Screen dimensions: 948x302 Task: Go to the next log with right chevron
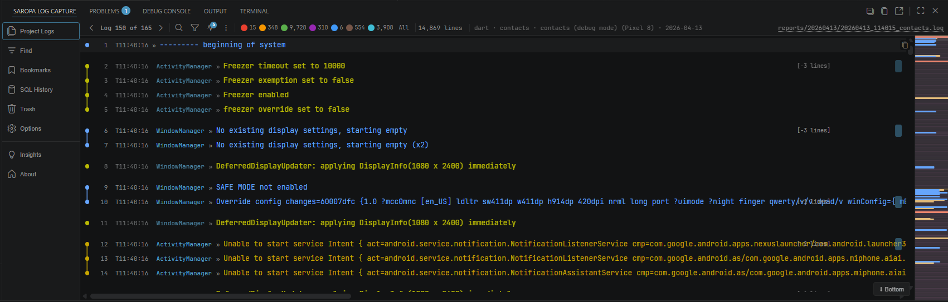coord(161,28)
